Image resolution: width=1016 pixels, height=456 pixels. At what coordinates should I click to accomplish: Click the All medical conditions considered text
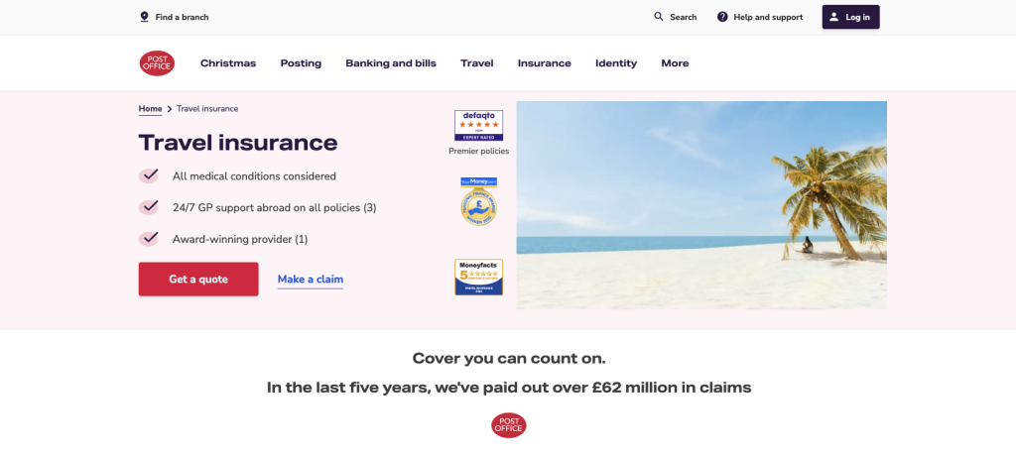tap(254, 176)
